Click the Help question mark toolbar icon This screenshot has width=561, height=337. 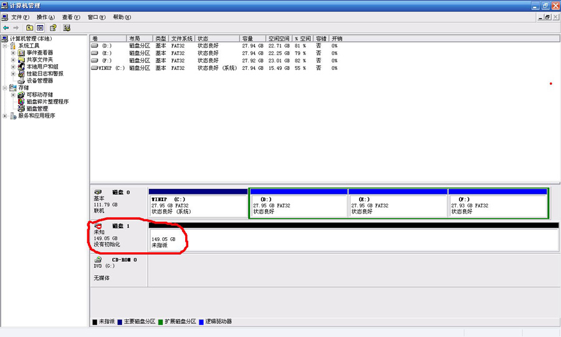tap(54, 28)
